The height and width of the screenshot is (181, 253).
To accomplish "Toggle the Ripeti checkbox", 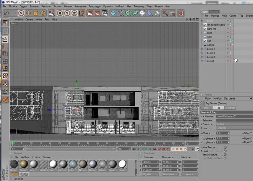I will tap(225, 151).
